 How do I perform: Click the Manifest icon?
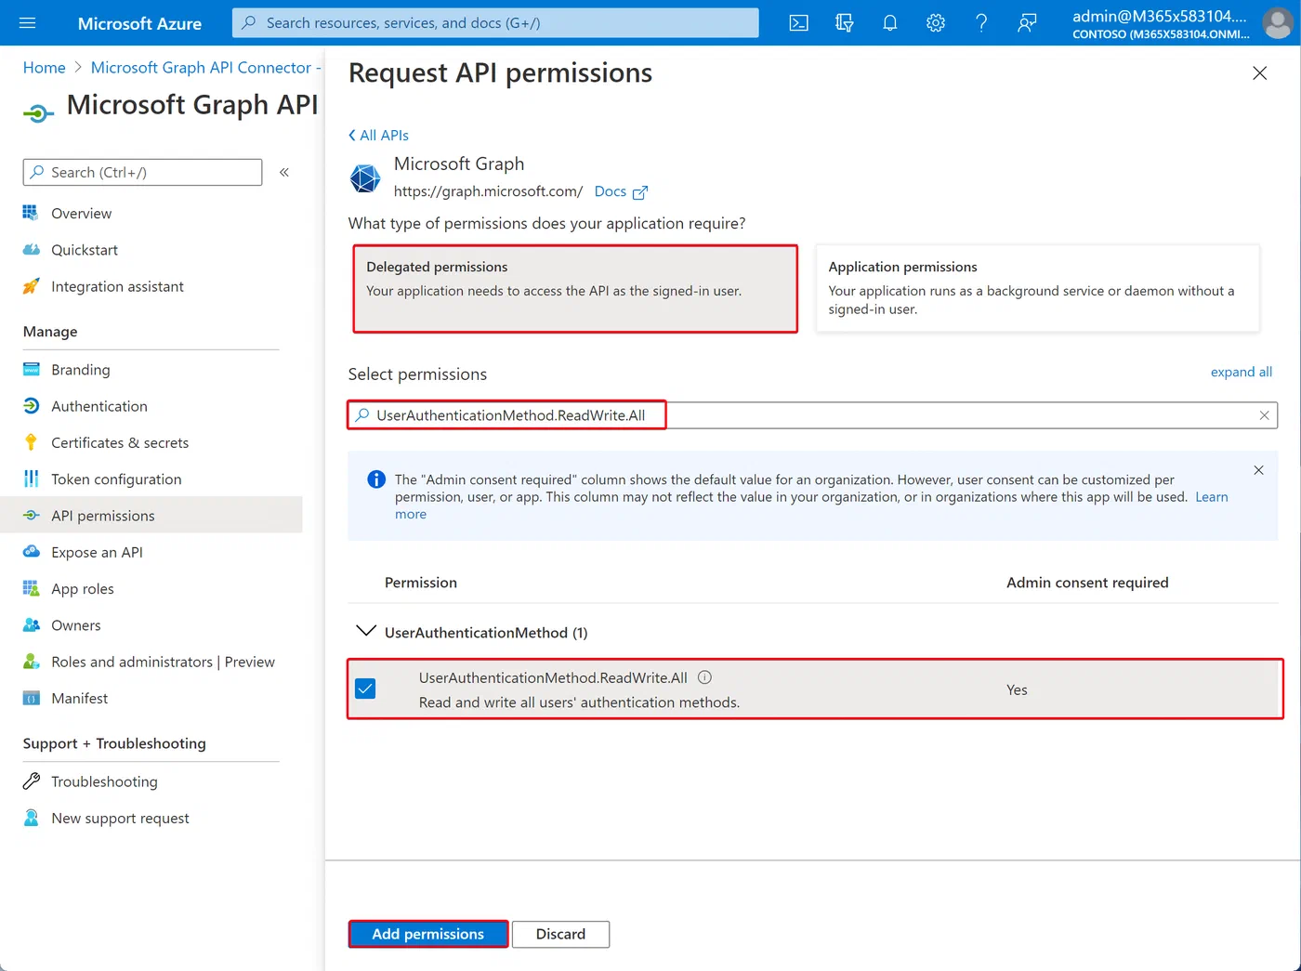click(31, 699)
